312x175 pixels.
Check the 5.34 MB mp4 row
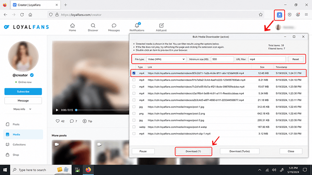pyautogui.click(x=134, y=93)
